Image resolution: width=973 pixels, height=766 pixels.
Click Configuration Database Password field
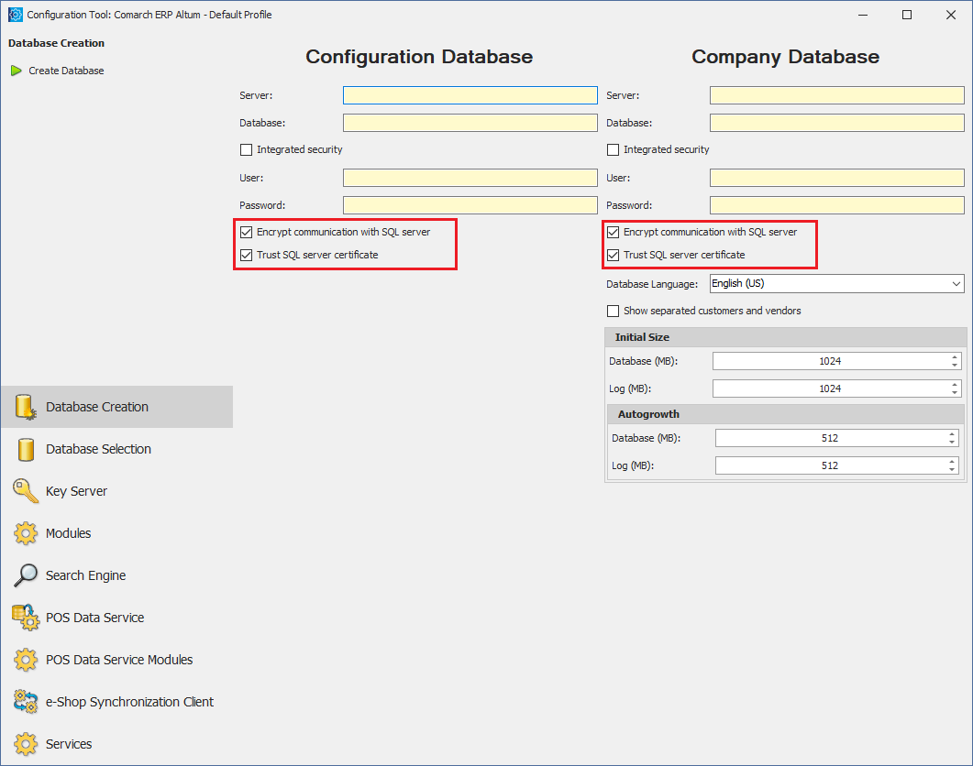tap(470, 205)
